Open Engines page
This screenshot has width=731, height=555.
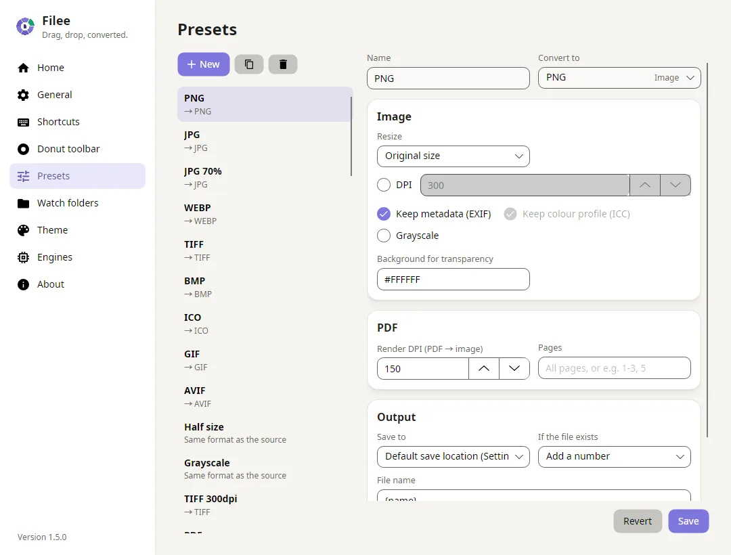[x=77, y=257]
